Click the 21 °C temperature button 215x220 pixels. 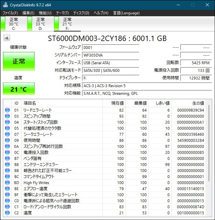click(x=19, y=89)
